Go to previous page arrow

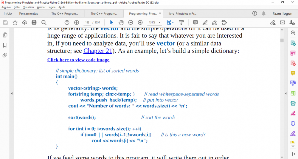click(67, 22)
